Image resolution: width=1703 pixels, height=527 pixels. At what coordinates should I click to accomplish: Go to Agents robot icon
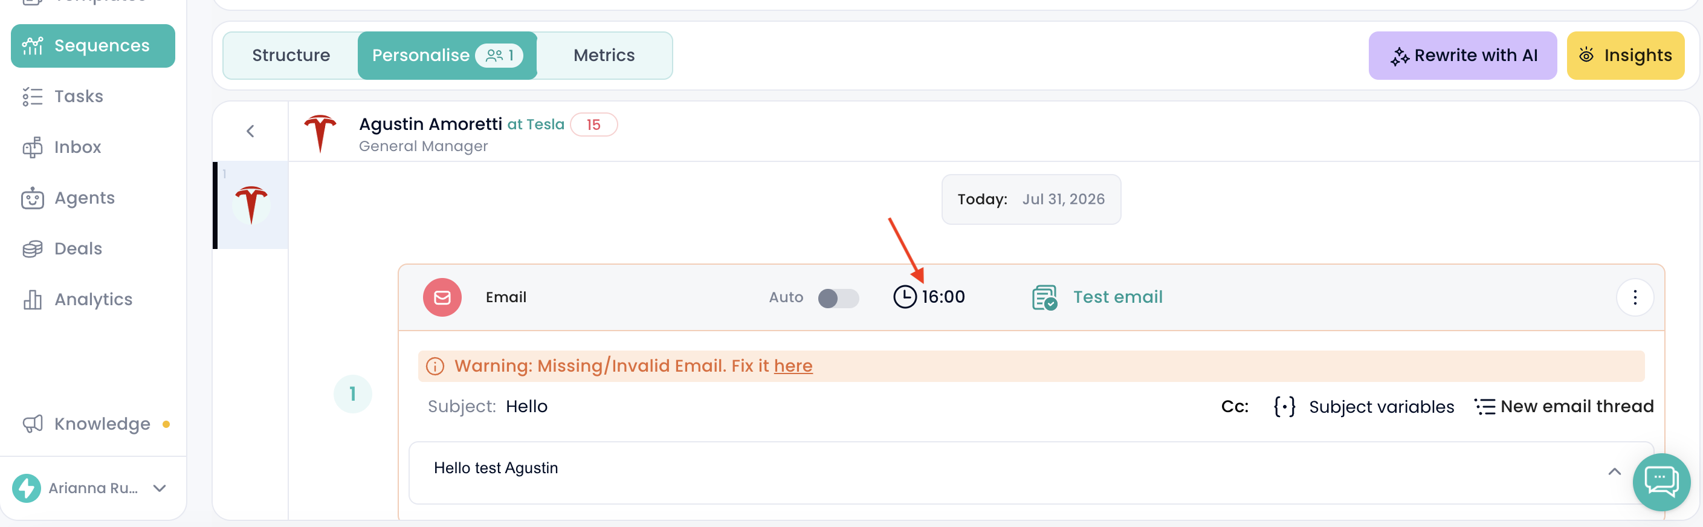33,198
